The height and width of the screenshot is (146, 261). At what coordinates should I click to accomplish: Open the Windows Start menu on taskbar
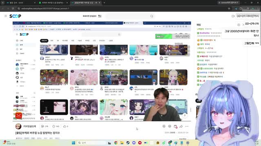pos(73,143)
